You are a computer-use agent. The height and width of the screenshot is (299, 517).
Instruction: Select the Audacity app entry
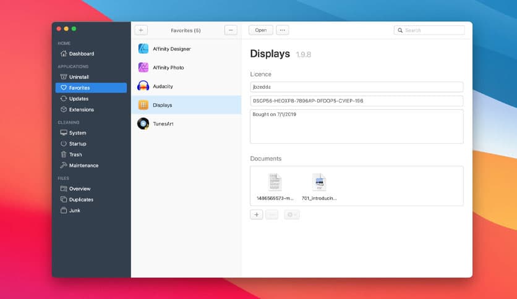[x=163, y=86]
